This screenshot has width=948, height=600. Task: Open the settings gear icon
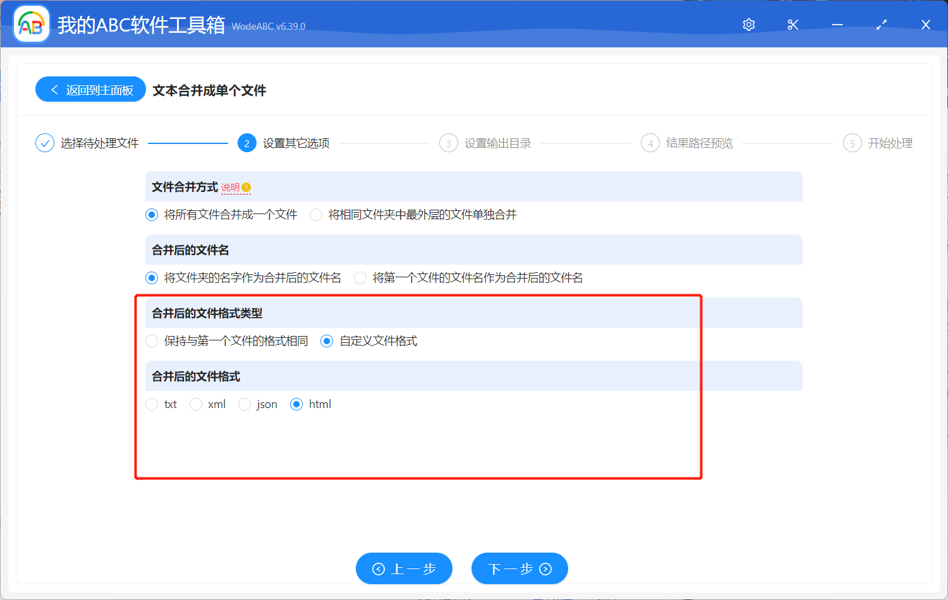749,25
